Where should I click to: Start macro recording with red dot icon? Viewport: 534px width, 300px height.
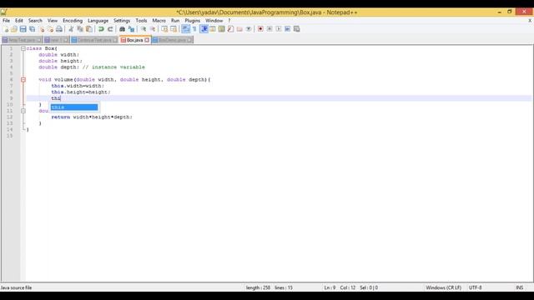[x=260, y=29]
